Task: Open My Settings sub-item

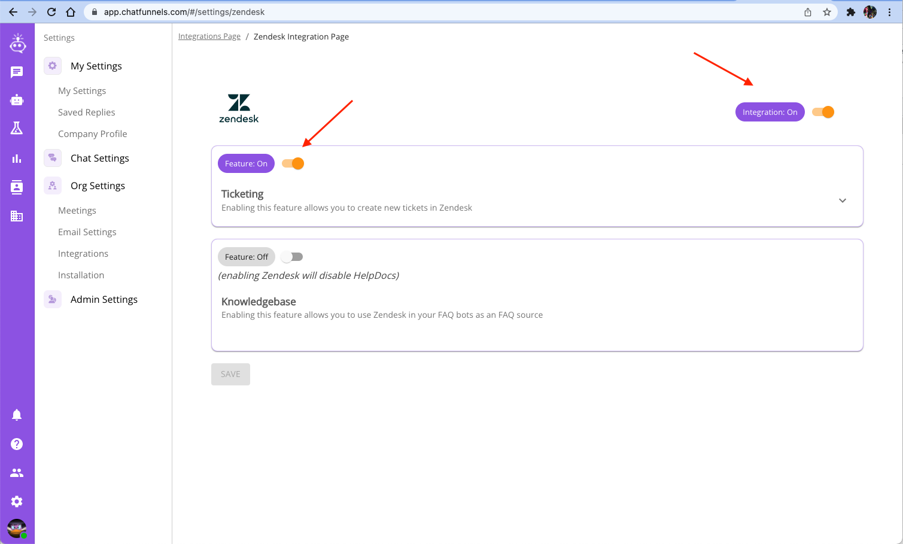Action: coord(82,91)
